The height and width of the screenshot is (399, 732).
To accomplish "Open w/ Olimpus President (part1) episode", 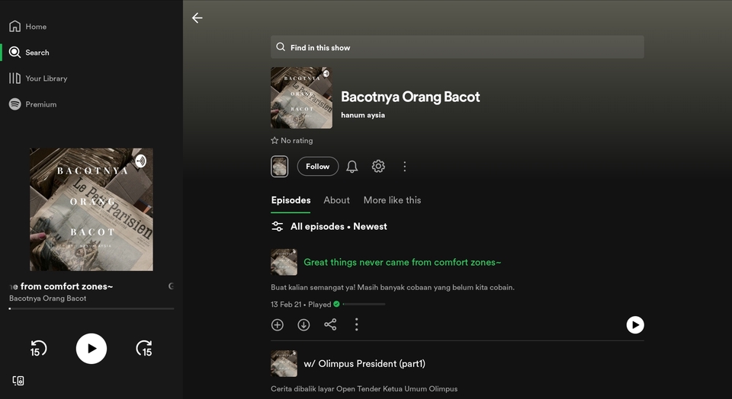I will pos(364,363).
